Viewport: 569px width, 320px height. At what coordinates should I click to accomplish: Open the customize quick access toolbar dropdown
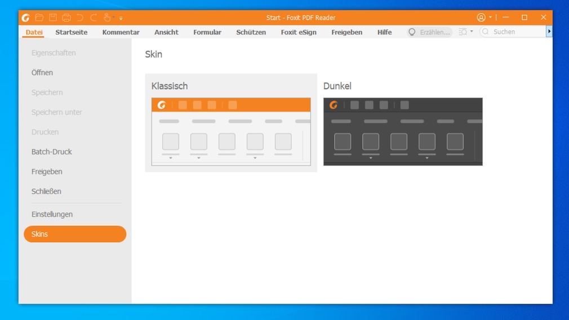coord(121,18)
